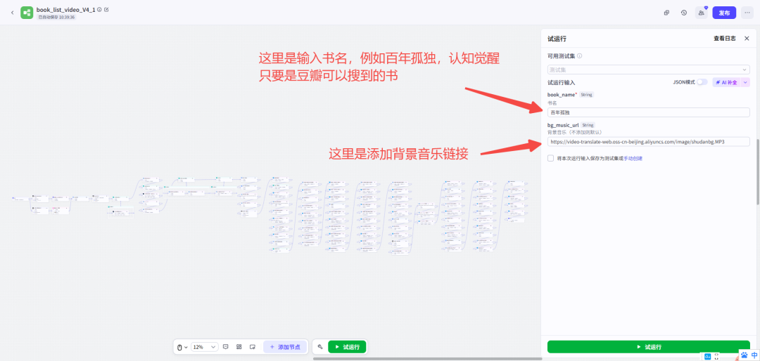This screenshot has height=361, width=760.
Task: Check 将本次运行输入保存为测试集 checkbox
Action: click(x=550, y=158)
